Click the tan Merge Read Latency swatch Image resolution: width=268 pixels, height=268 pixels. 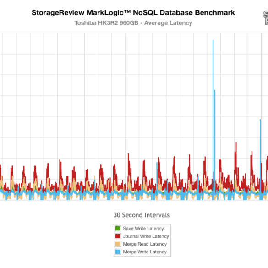[118, 244]
